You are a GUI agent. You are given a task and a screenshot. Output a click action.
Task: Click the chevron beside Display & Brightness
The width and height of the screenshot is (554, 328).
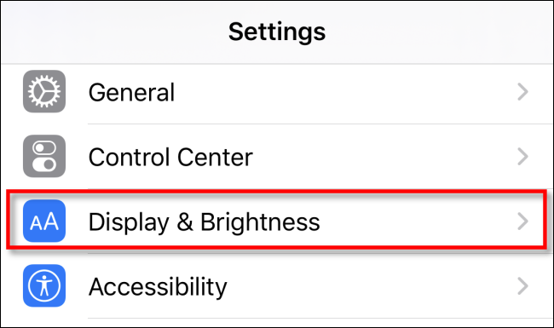522,222
